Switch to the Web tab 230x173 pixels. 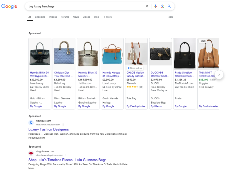[96, 17]
